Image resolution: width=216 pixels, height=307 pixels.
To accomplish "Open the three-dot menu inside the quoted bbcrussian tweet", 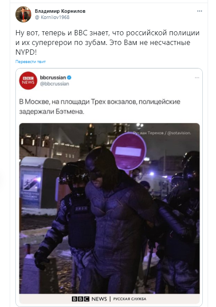I will point(197,78).
